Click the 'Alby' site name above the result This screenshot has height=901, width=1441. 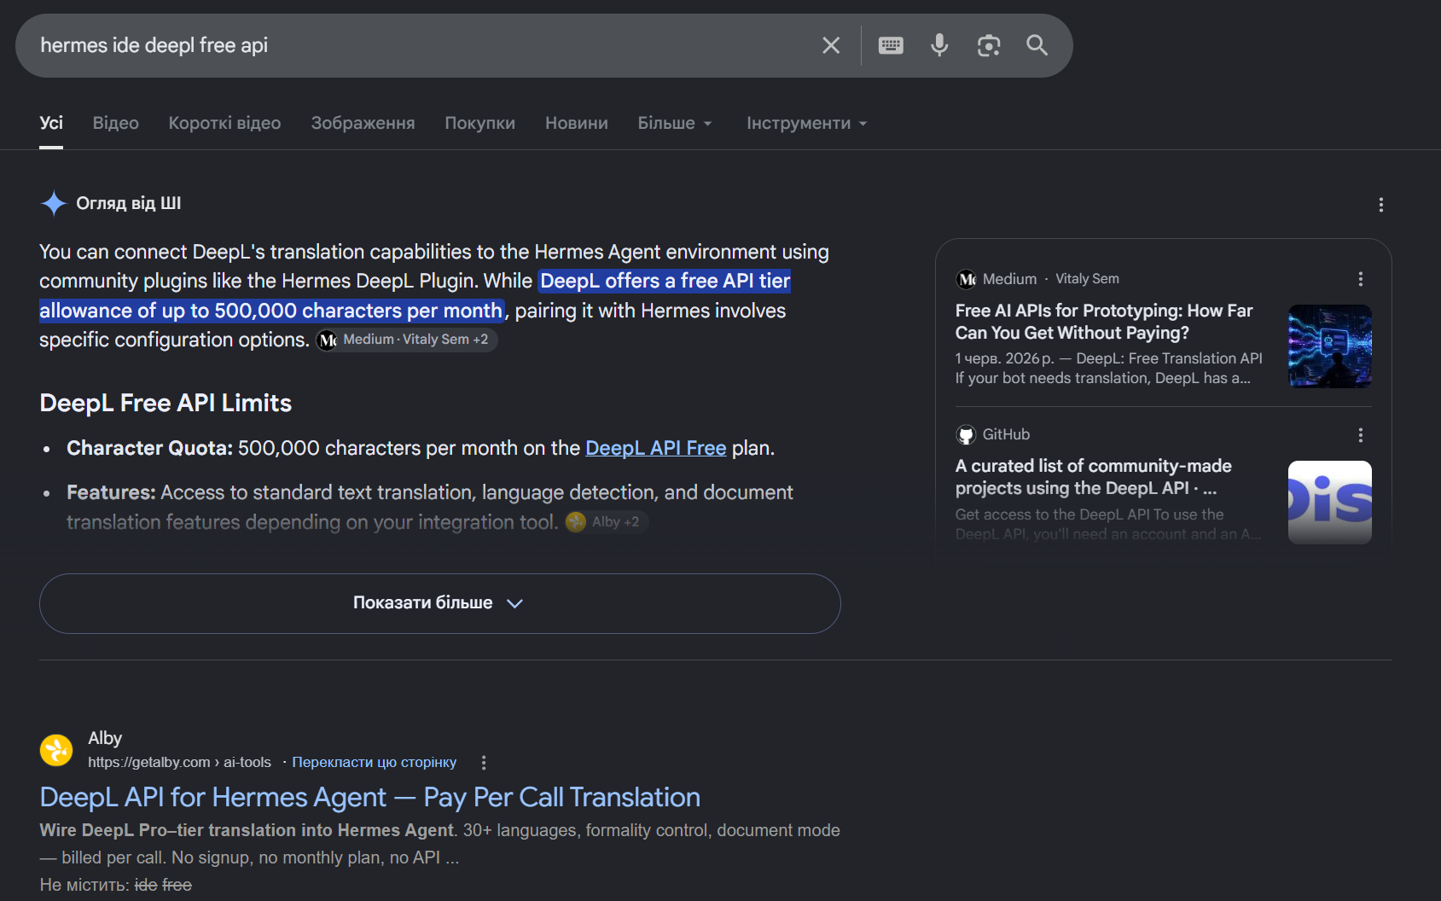tap(105, 738)
